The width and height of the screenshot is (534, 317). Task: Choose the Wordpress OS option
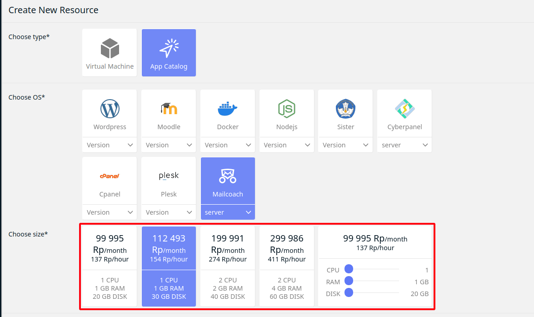(x=109, y=113)
